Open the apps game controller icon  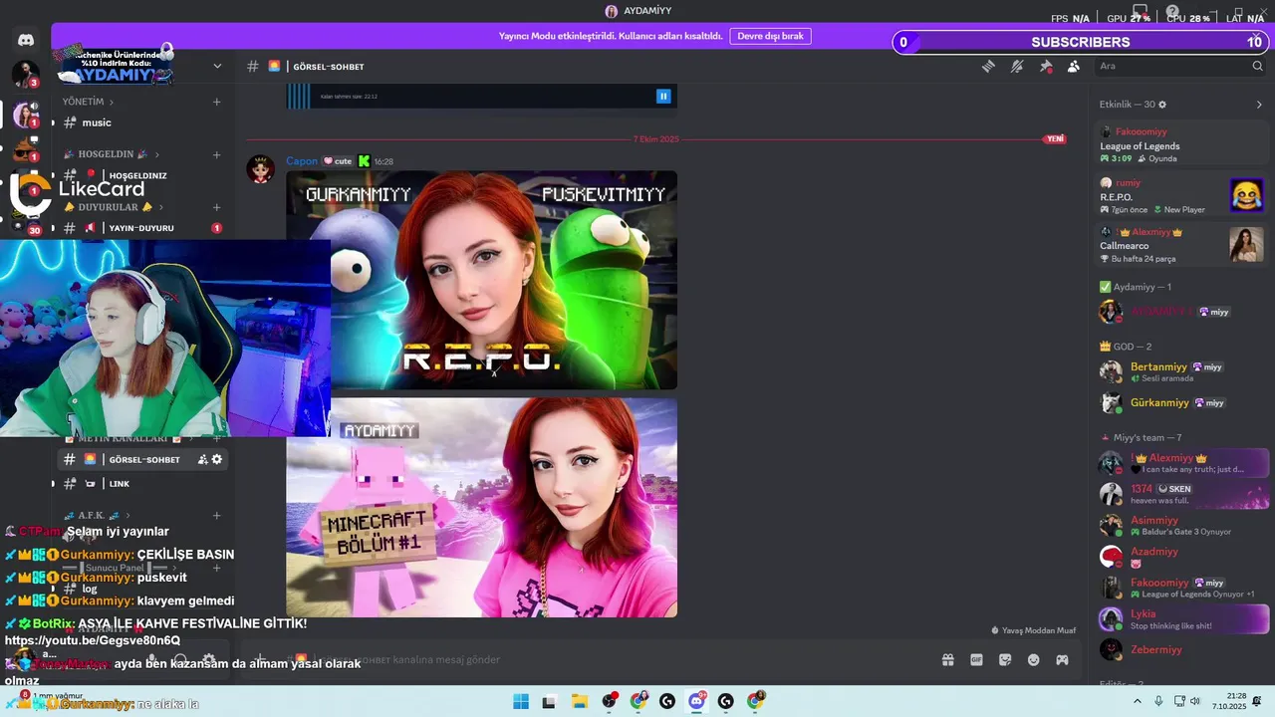click(1063, 659)
